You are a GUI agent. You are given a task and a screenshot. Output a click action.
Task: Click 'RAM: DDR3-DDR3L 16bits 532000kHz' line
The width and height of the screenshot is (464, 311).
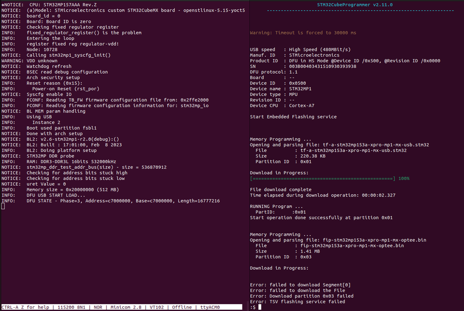coord(59,162)
